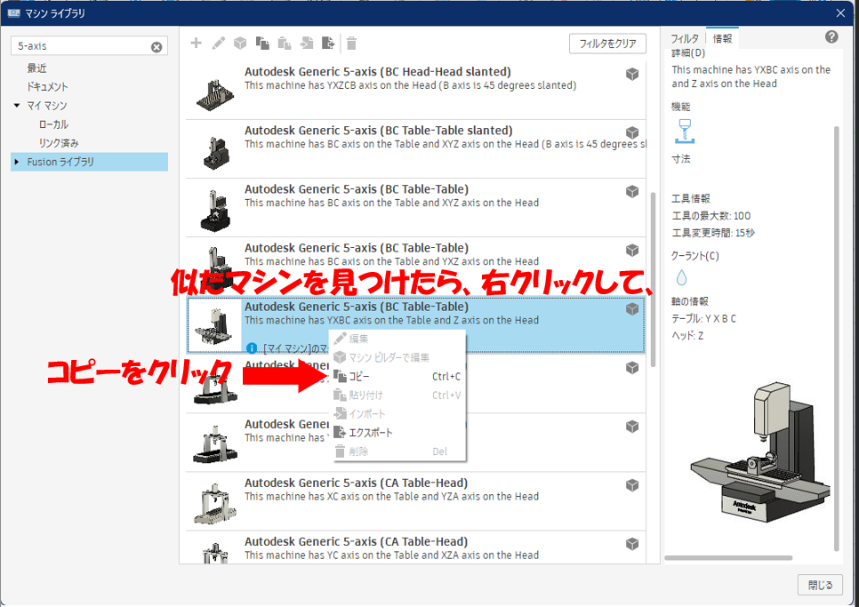Click the フィルタをクリア button

pyautogui.click(x=607, y=43)
